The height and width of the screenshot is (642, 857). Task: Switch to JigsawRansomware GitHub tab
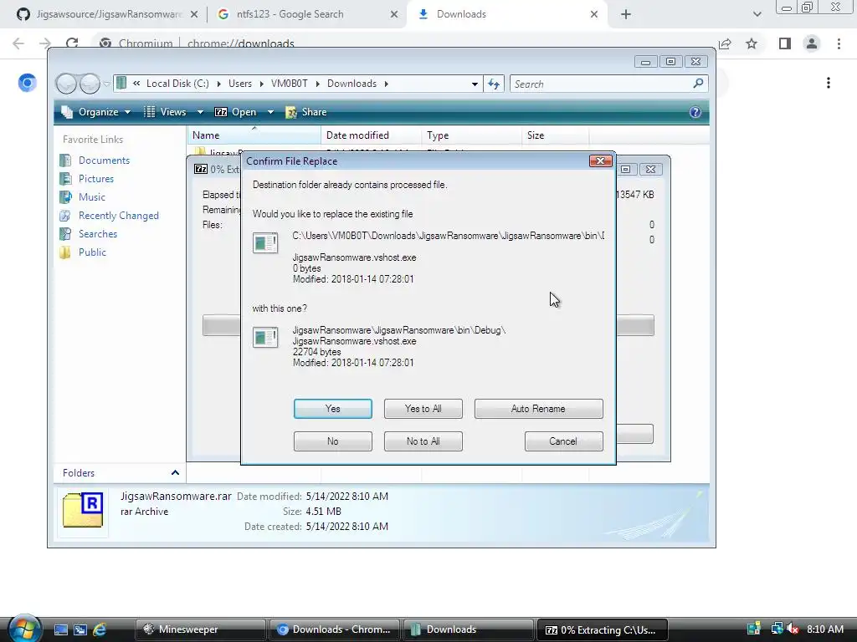(106, 14)
